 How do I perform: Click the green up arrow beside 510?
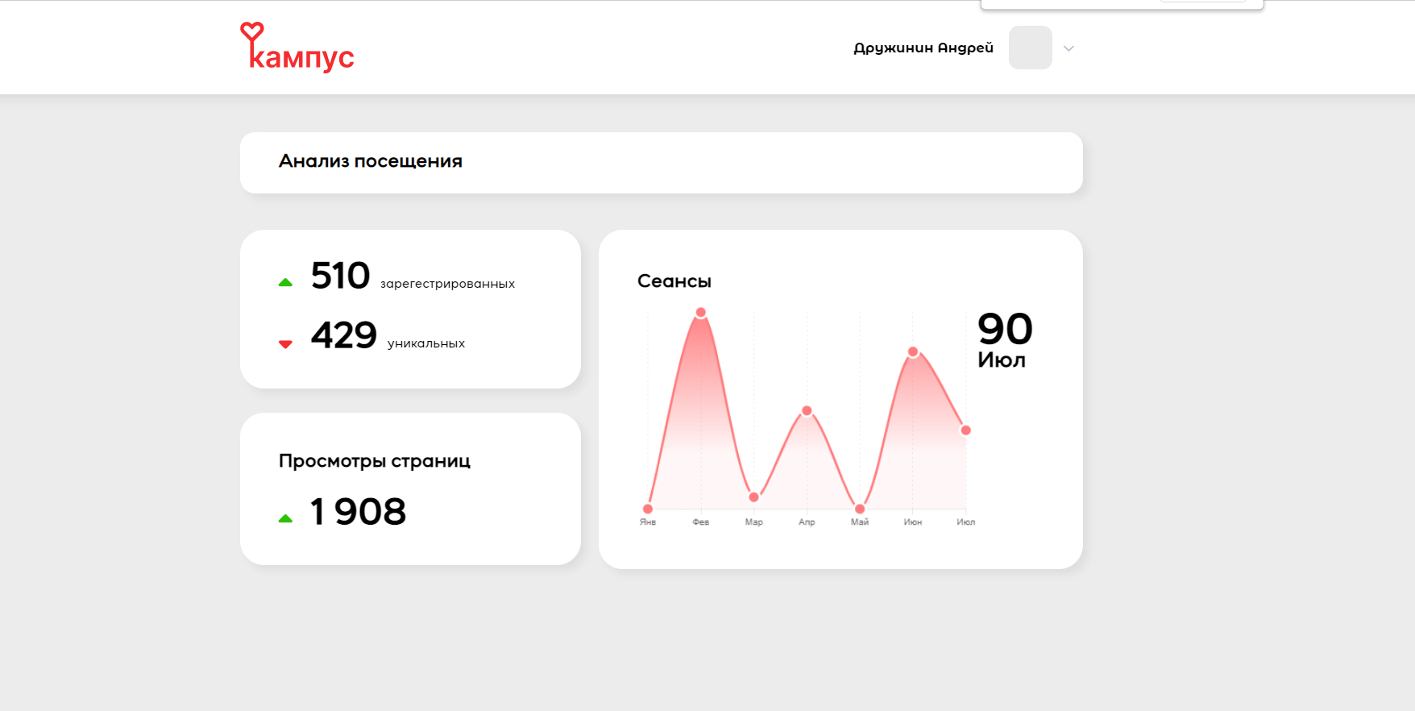(x=285, y=282)
